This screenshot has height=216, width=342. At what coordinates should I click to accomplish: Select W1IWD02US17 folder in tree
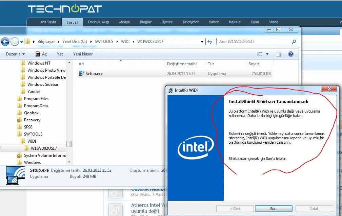tap(44, 148)
